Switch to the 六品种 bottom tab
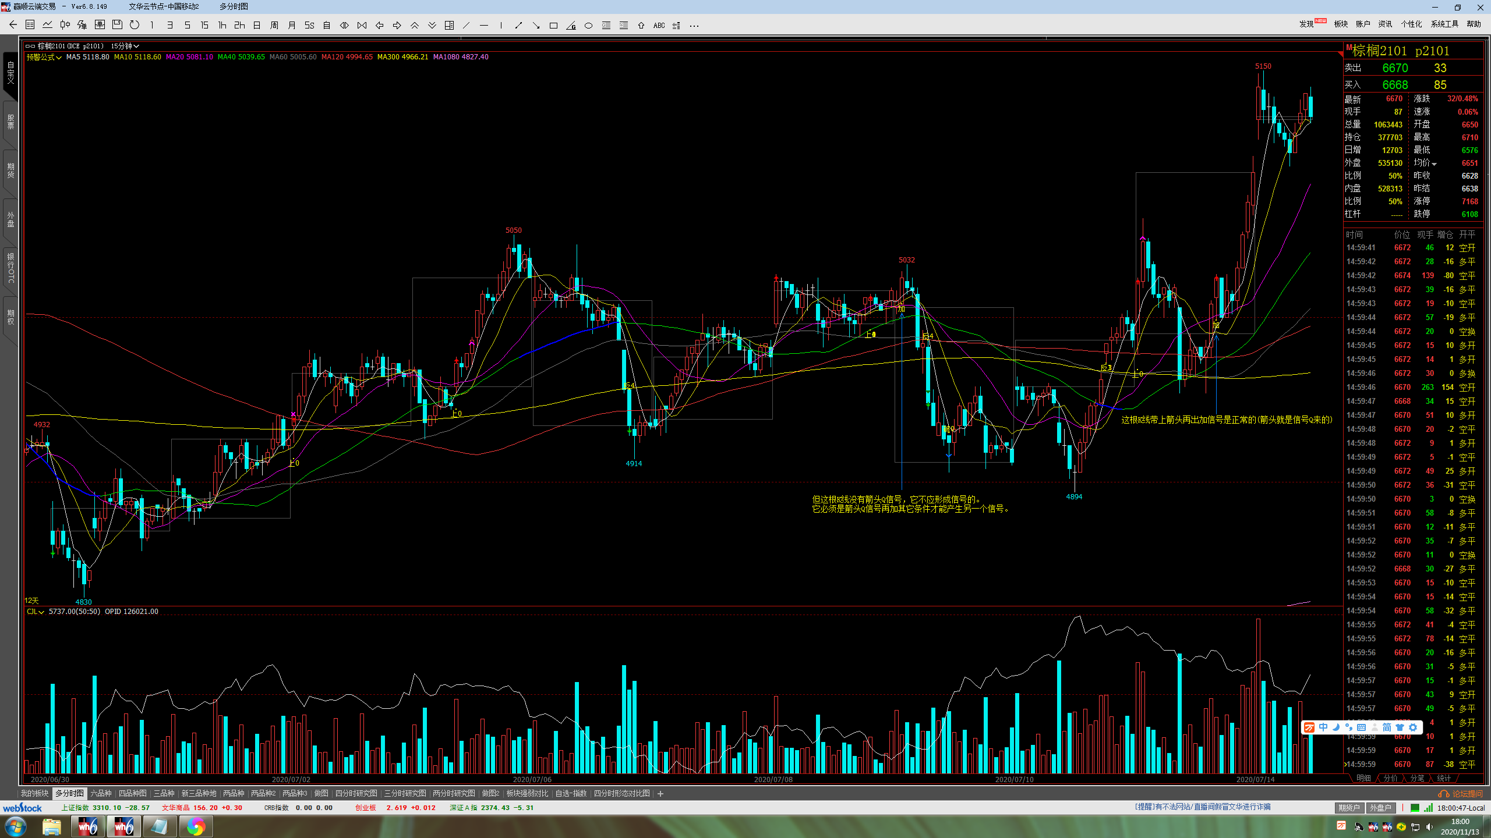This screenshot has height=838, width=1491. (x=101, y=793)
